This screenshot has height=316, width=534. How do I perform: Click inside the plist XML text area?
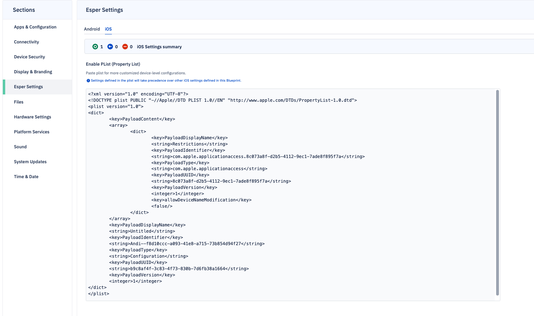(x=293, y=195)
